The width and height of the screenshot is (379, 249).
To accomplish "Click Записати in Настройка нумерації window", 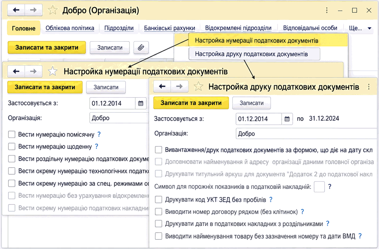I will click(106, 87).
